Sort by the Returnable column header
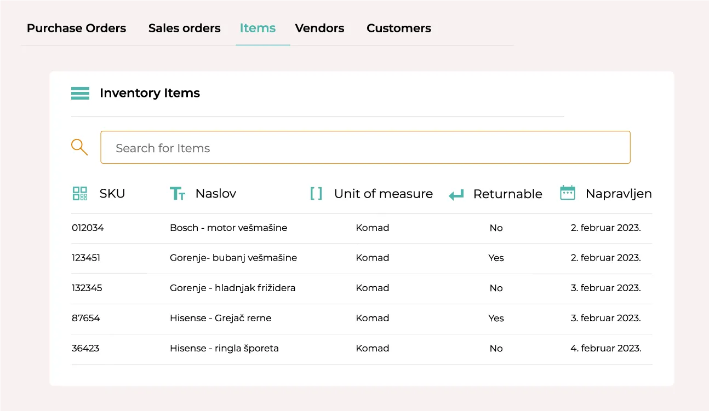709x411 pixels. pos(508,194)
